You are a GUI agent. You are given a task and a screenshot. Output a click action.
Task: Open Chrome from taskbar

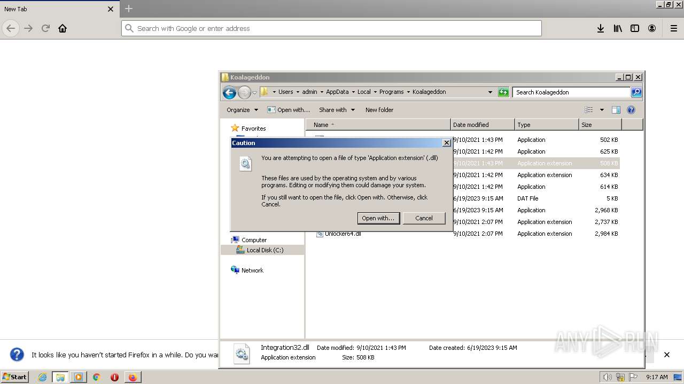(97, 377)
